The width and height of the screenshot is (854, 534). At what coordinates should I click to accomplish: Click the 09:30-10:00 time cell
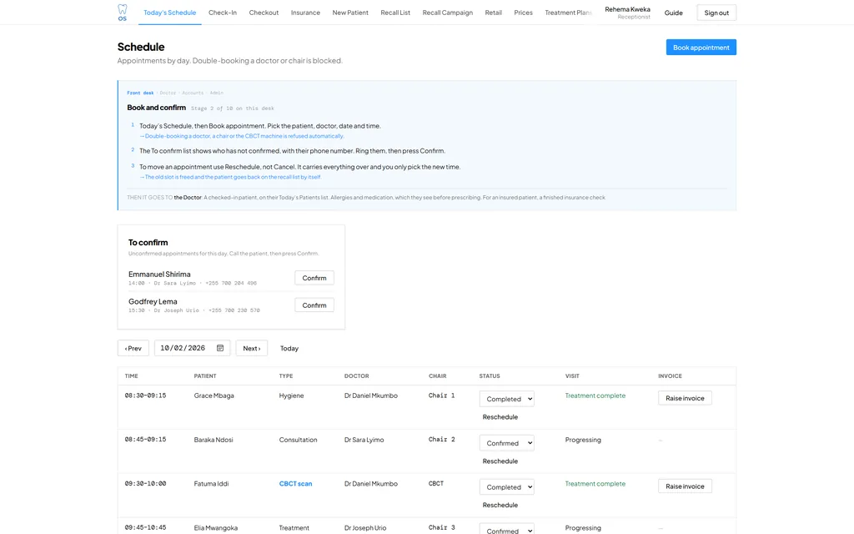(145, 484)
